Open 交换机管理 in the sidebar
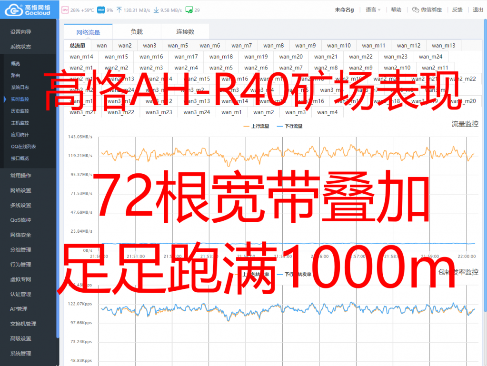 [23, 324]
